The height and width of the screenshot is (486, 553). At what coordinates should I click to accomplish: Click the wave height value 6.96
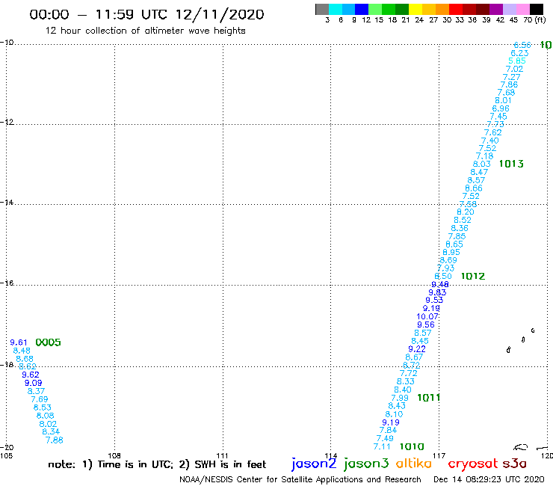(501, 108)
